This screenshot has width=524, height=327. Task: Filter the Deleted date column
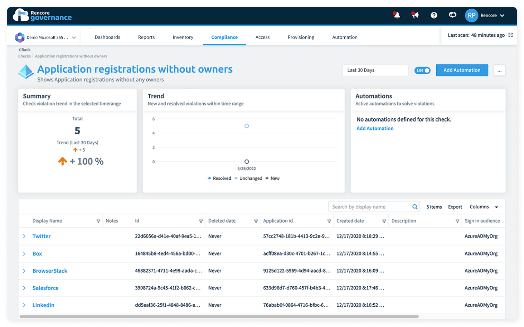(256, 221)
